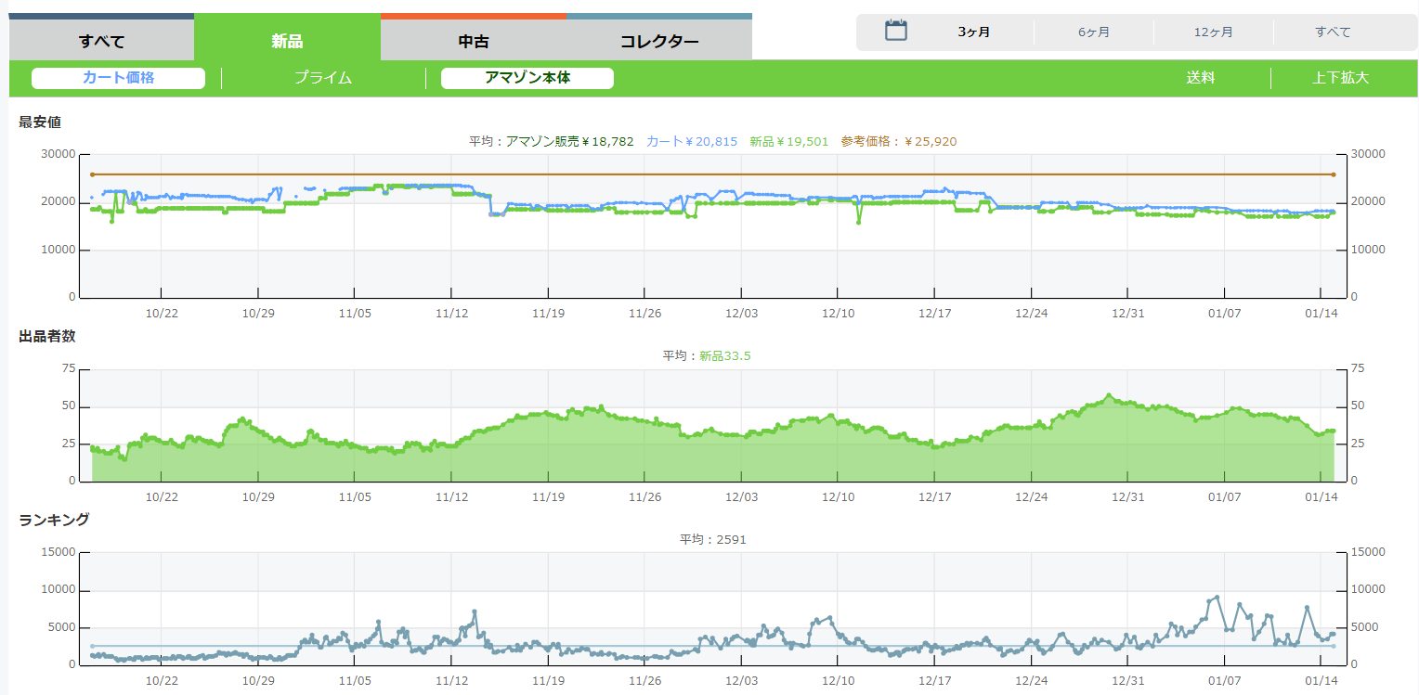Toggle the アマゾン本体 price series
The width and height of the screenshot is (1419, 695).
527,78
